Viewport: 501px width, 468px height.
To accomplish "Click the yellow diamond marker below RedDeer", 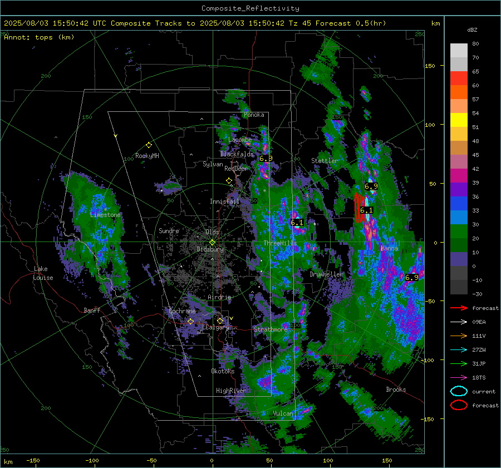I will pos(229,181).
